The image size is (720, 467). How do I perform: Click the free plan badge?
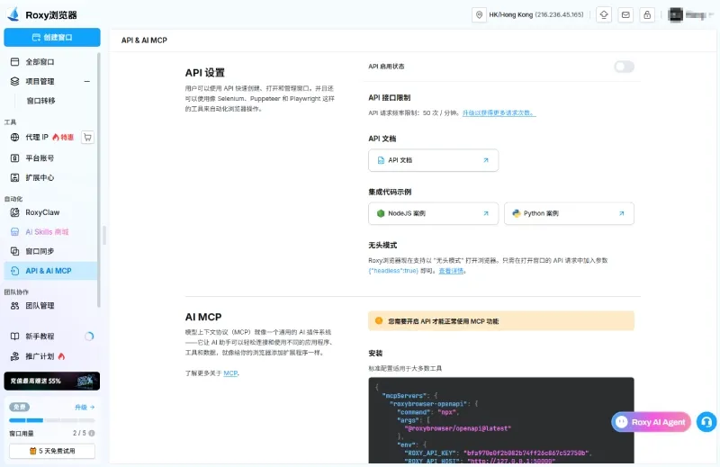[x=19, y=408]
